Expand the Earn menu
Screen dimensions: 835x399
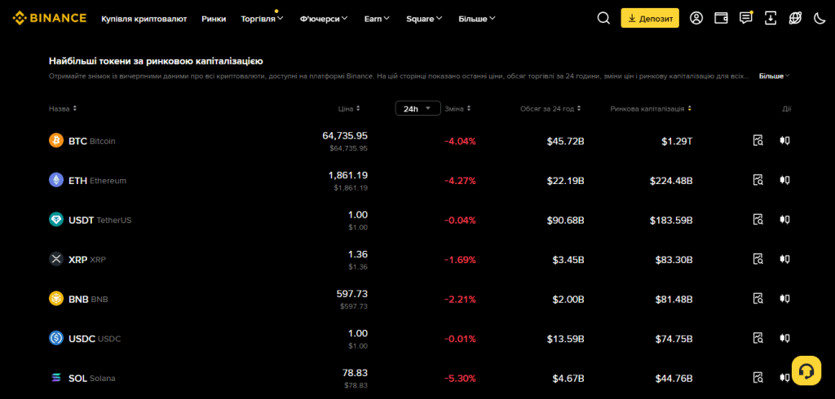click(x=377, y=19)
